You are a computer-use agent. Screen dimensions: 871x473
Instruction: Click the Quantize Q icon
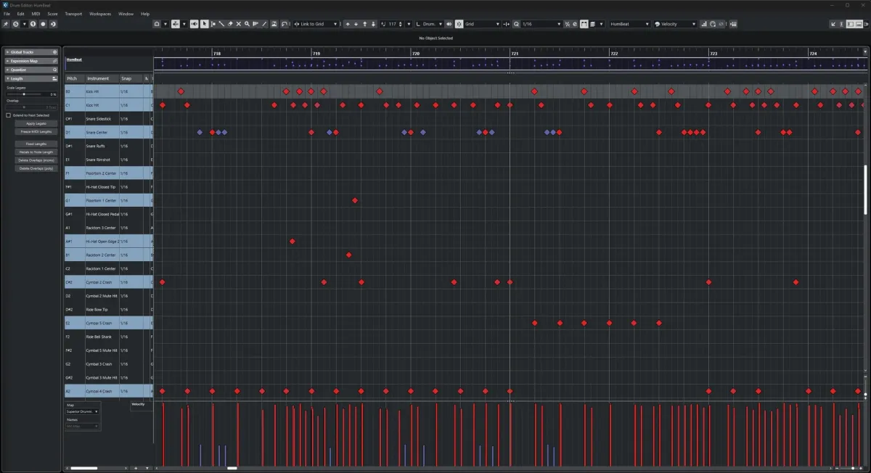515,24
